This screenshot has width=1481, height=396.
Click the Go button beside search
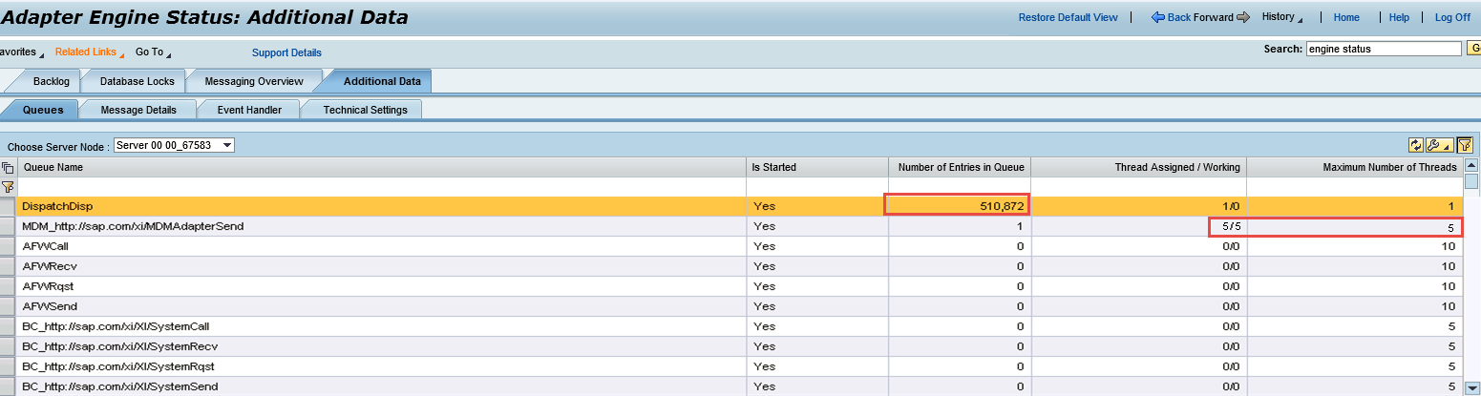pos(1473,49)
